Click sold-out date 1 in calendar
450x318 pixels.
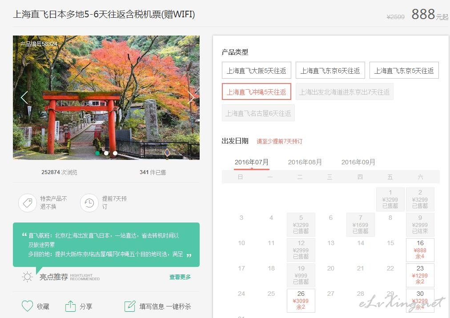(x=390, y=199)
